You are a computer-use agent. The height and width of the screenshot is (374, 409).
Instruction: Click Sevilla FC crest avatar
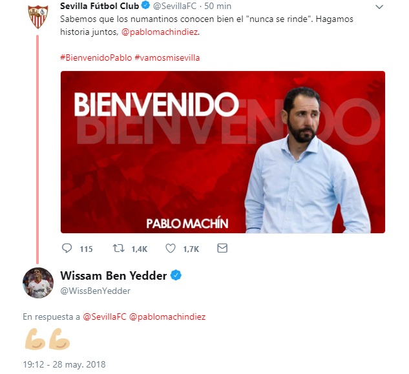38,16
